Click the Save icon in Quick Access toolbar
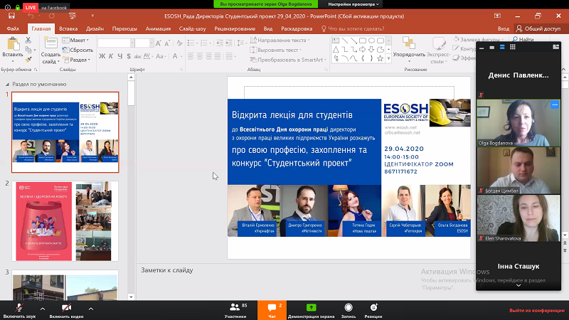The height and width of the screenshot is (320, 569). tap(11, 16)
